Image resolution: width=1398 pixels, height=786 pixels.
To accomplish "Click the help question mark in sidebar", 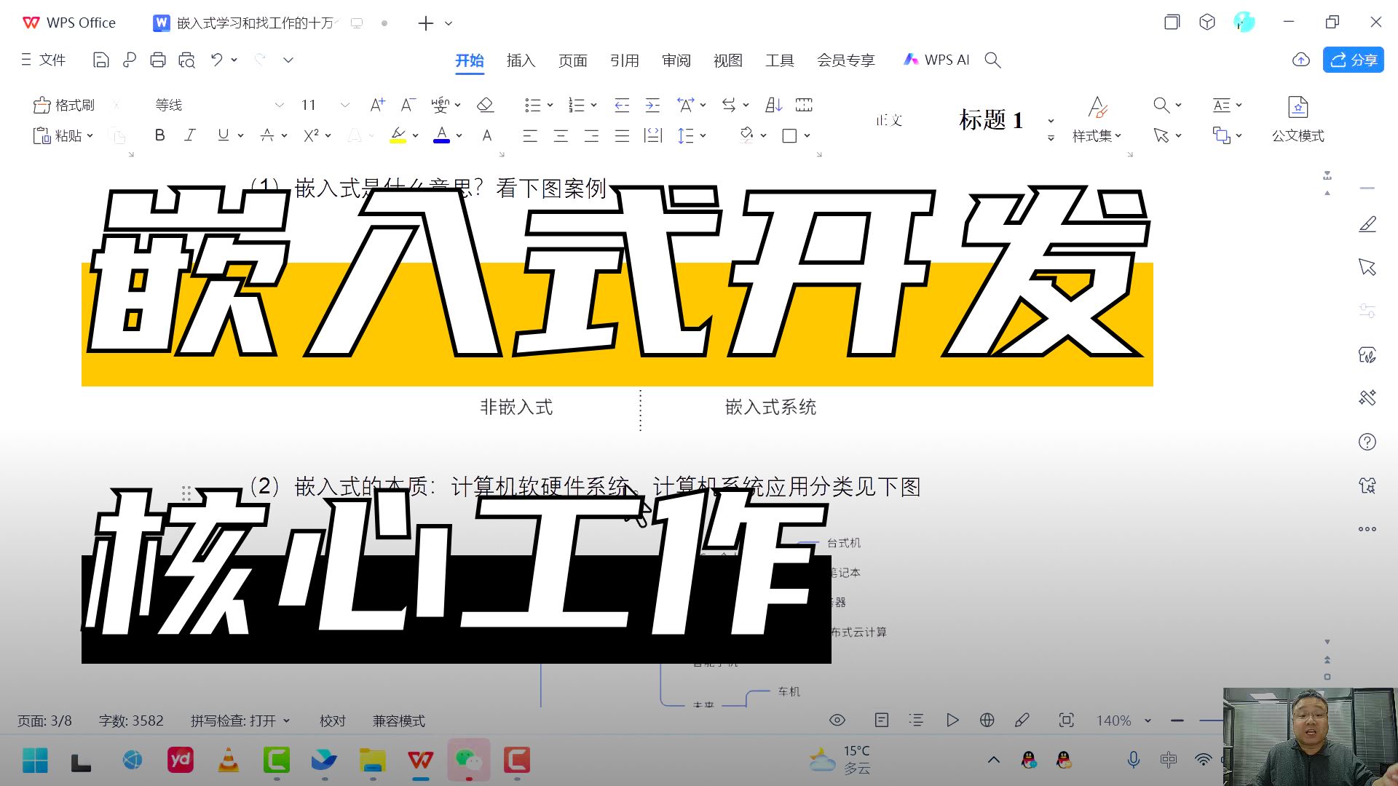I will click(1367, 442).
